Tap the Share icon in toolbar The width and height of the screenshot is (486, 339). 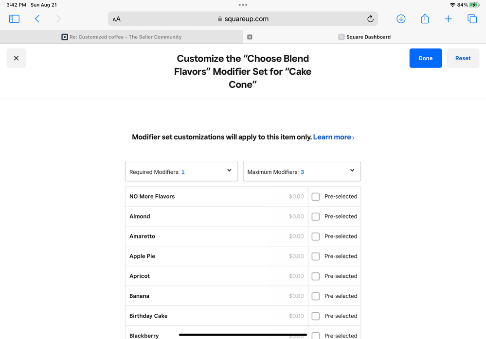425,19
